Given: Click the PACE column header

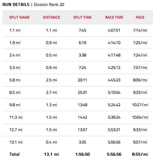Looking at the screenshot, I should (x=140, y=17).
